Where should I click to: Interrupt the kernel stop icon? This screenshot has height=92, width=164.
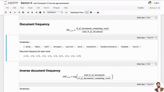pos(40,13)
